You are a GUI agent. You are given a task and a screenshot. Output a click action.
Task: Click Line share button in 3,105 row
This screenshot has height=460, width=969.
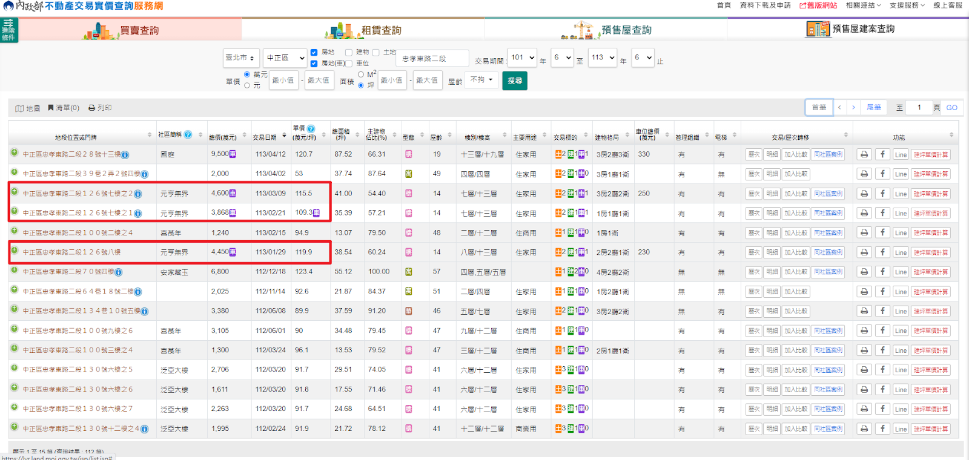[x=901, y=330]
